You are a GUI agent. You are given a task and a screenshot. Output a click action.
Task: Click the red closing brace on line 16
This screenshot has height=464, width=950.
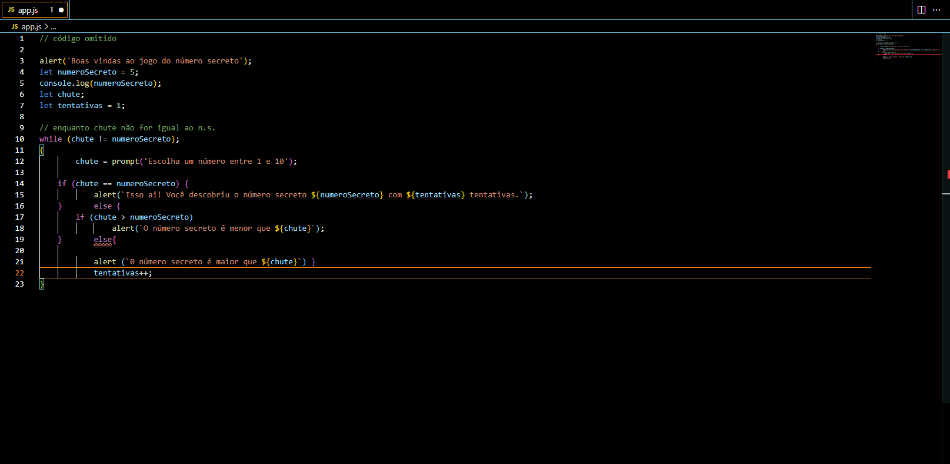pos(60,206)
